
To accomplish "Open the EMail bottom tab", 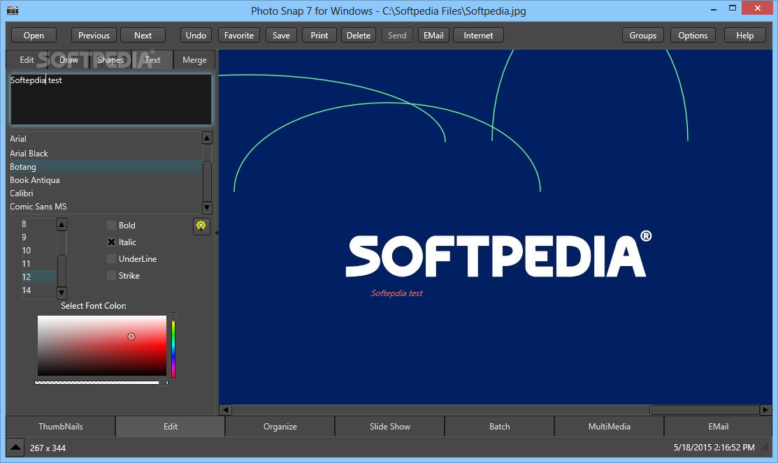I will click(718, 426).
